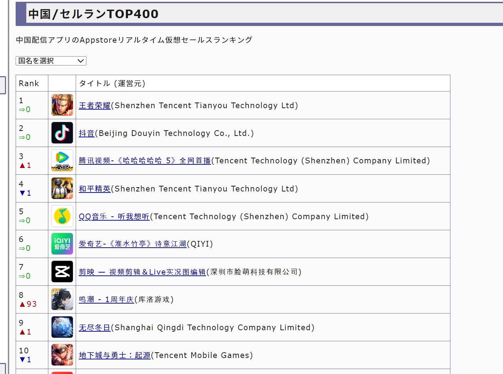Click the 和平精英 game icon
Image resolution: width=503 pixels, height=374 pixels.
pos(62,188)
